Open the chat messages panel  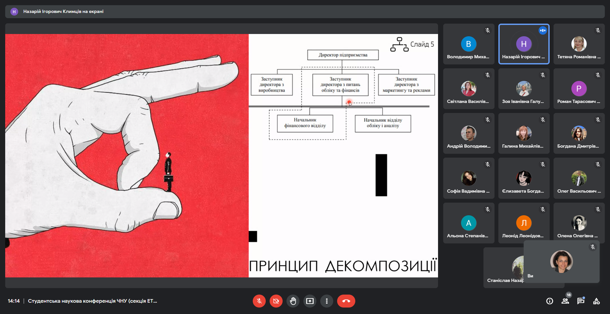click(580, 301)
